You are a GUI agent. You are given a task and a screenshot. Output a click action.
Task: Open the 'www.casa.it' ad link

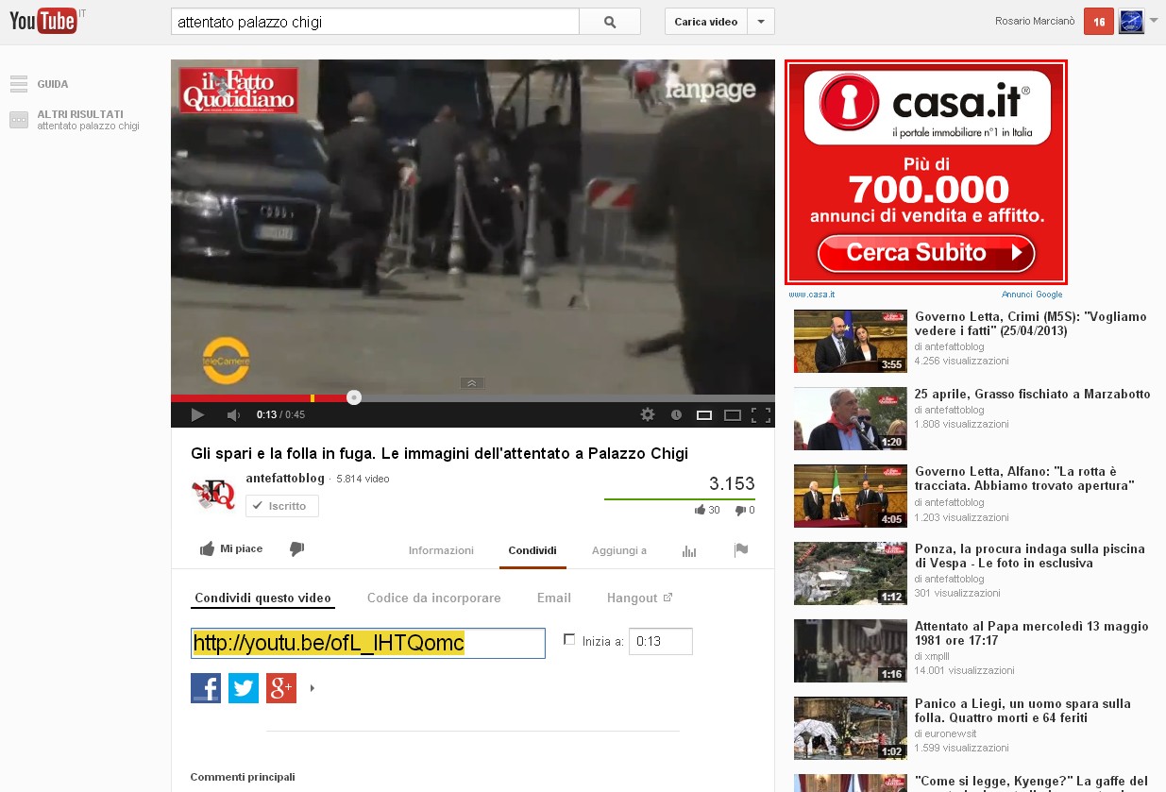tap(812, 295)
